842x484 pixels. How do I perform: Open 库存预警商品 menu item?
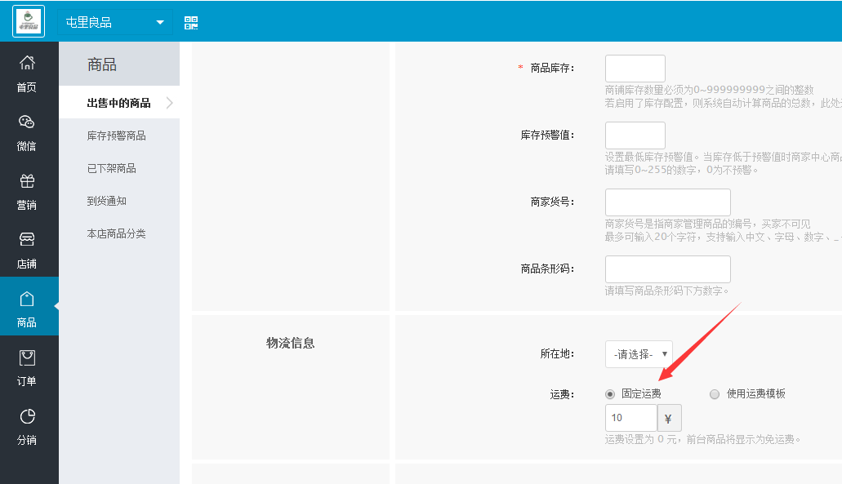click(117, 135)
